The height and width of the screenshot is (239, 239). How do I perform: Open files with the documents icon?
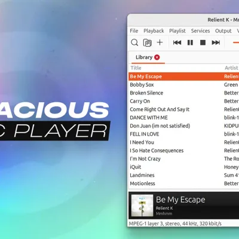(x=148, y=42)
